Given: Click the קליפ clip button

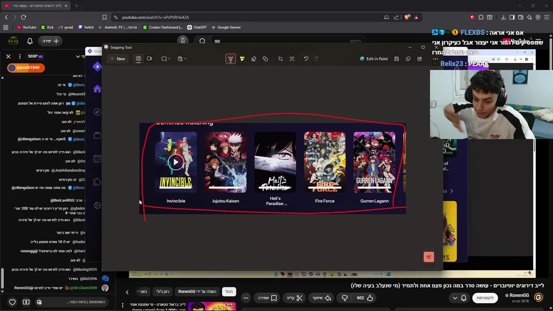Looking at the screenshot, I should pos(295,298).
